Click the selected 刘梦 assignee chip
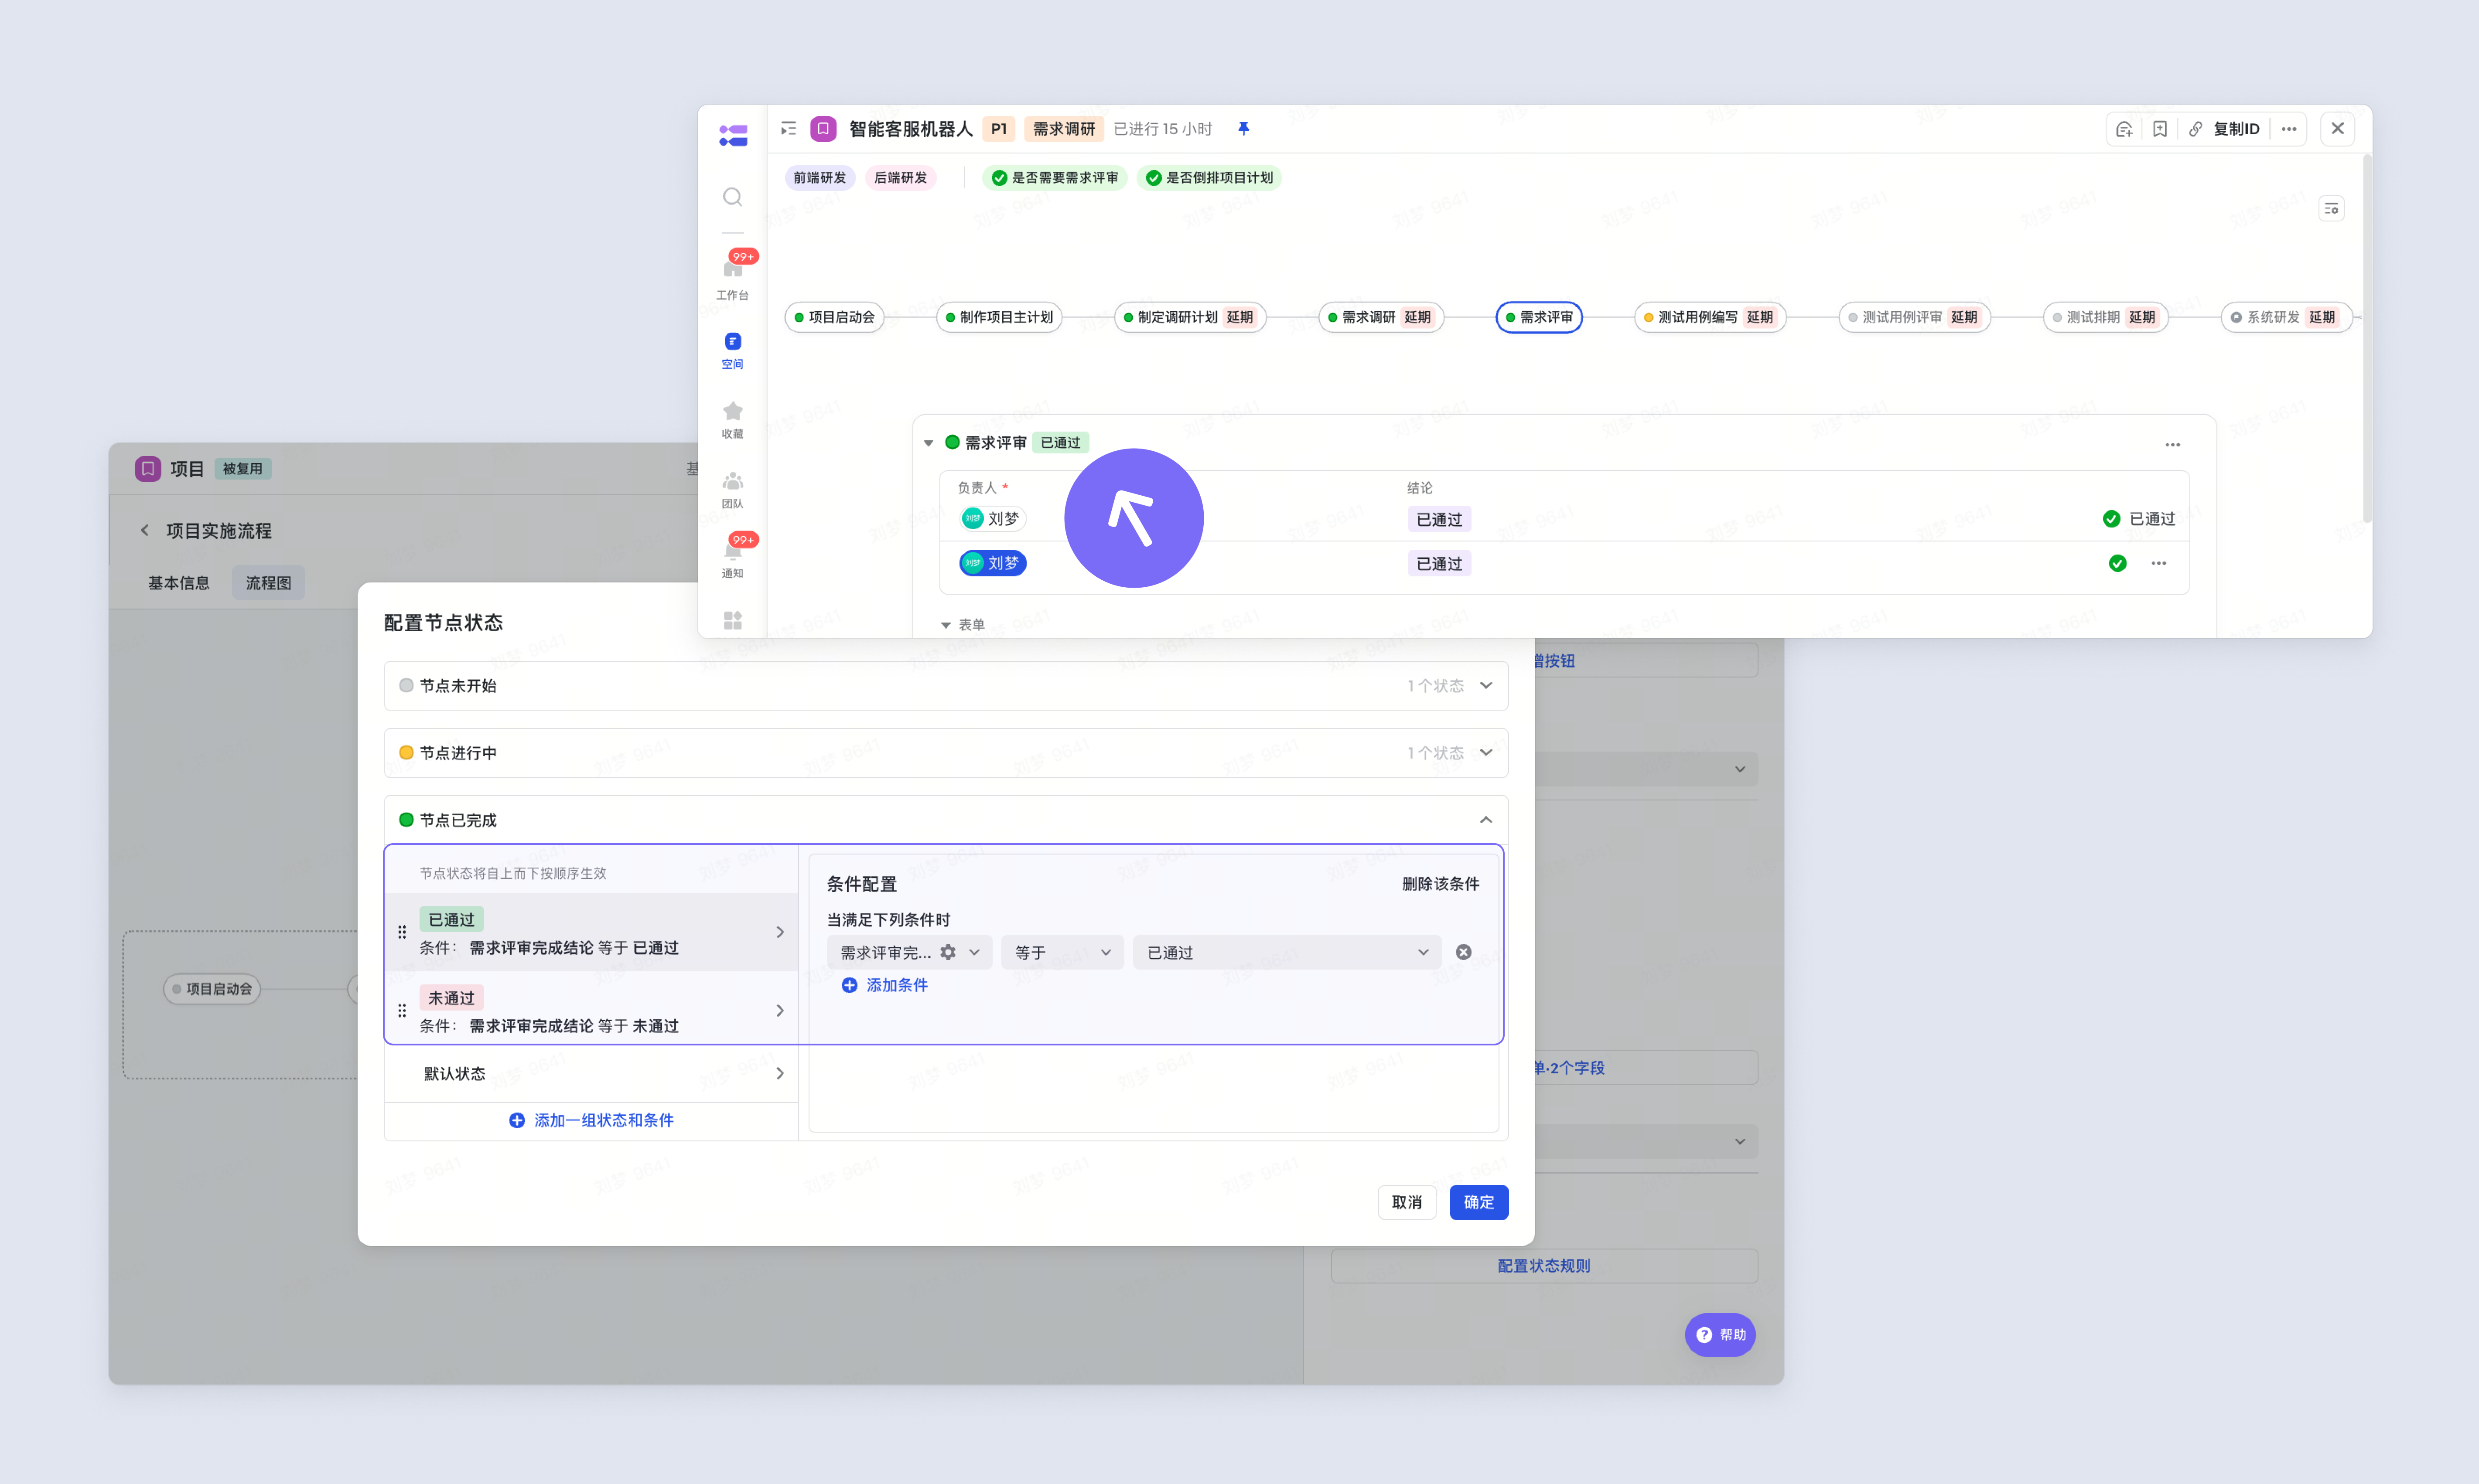 992,563
